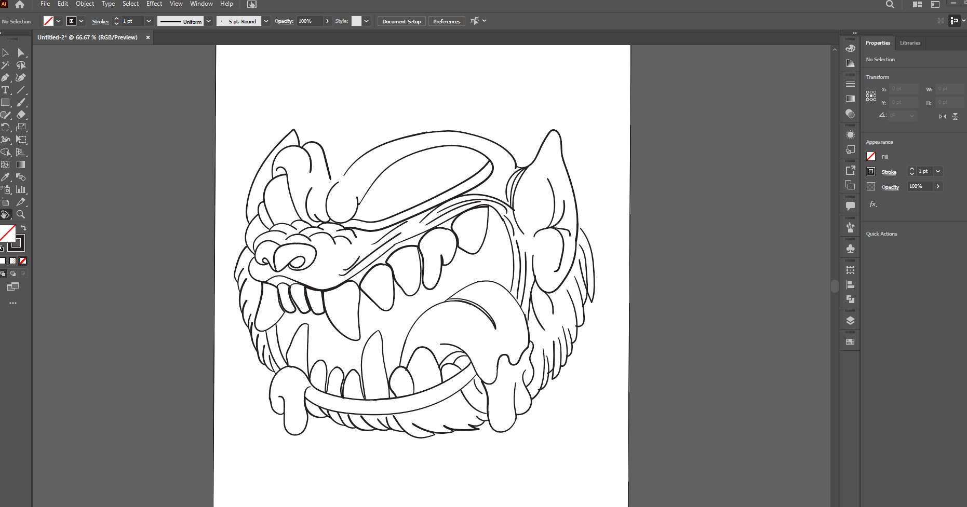
Task: Select the Paintbrush tool
Action: click(21, 103)
